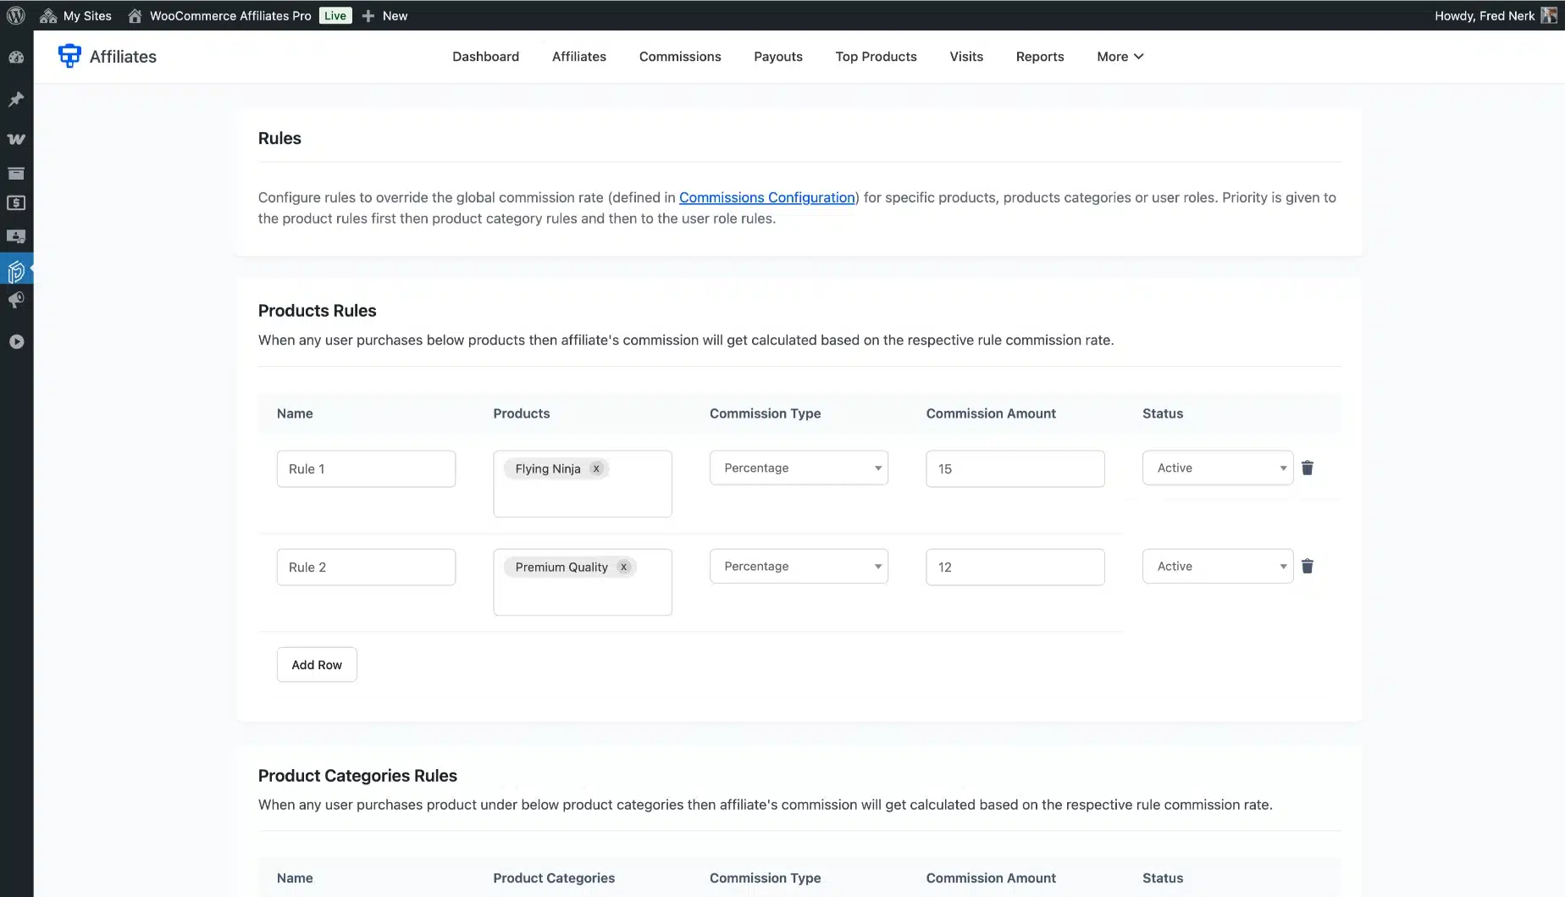
Task: Open the Dashboard gauge icon in sidebar
Action: tap(16, 58)
